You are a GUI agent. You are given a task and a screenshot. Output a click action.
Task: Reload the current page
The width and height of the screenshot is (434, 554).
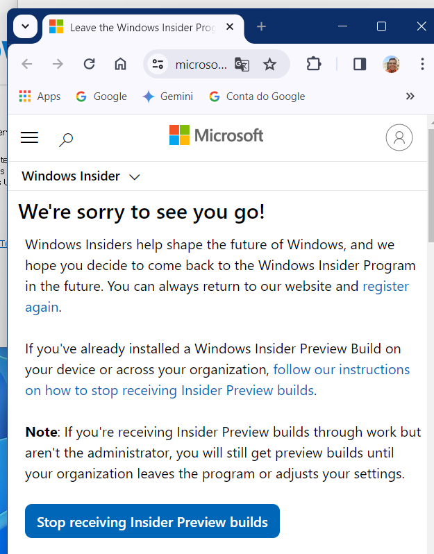coord(89,64)
